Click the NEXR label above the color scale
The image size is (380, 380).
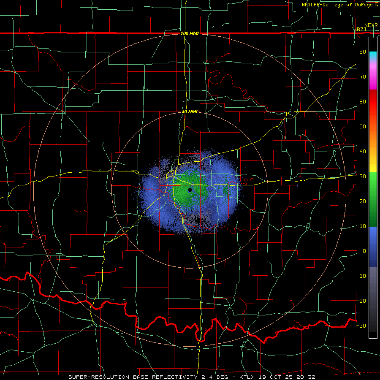(371, 25)
